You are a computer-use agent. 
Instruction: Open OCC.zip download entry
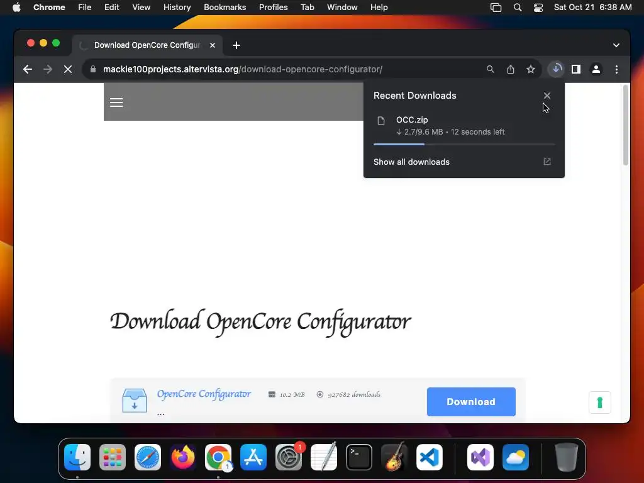464,126
